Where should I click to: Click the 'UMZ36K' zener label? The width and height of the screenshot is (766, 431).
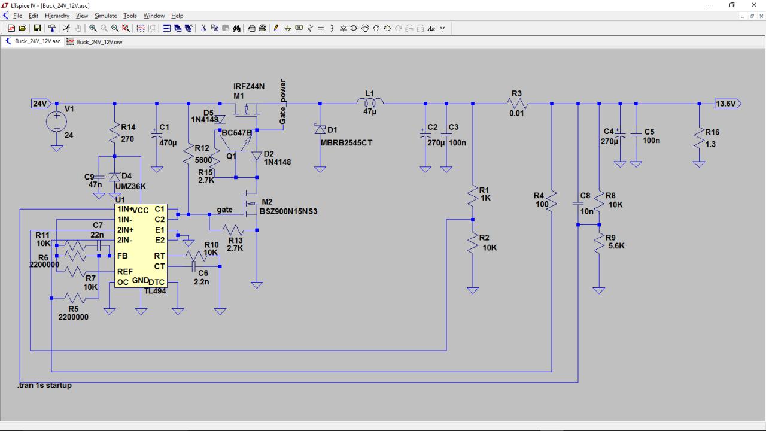pos(130,187)
